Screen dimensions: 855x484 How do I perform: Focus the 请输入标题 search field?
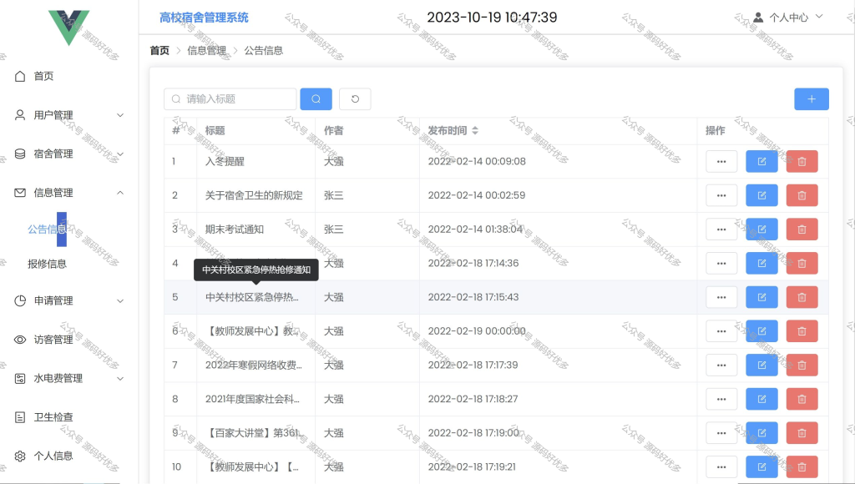[x=230, y=99]
